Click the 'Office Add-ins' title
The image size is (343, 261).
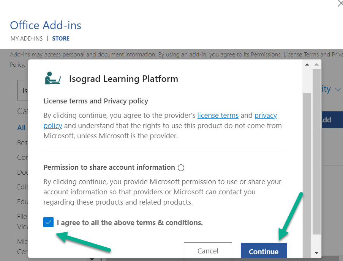(x=46, y=25)
